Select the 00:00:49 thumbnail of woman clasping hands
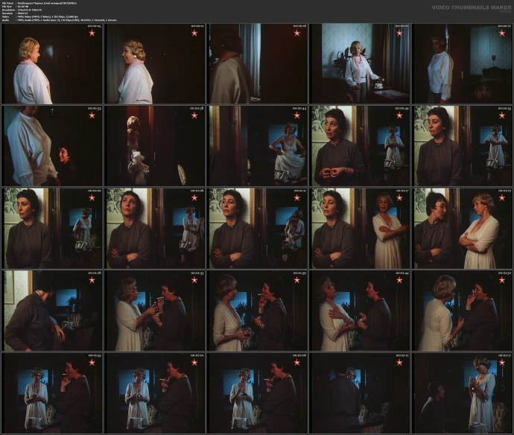Screen dimensions: 514x435 point(361,146)
